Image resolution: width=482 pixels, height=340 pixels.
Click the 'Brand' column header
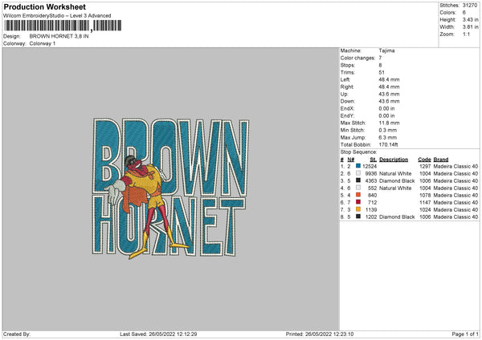[x=441, y=160]
